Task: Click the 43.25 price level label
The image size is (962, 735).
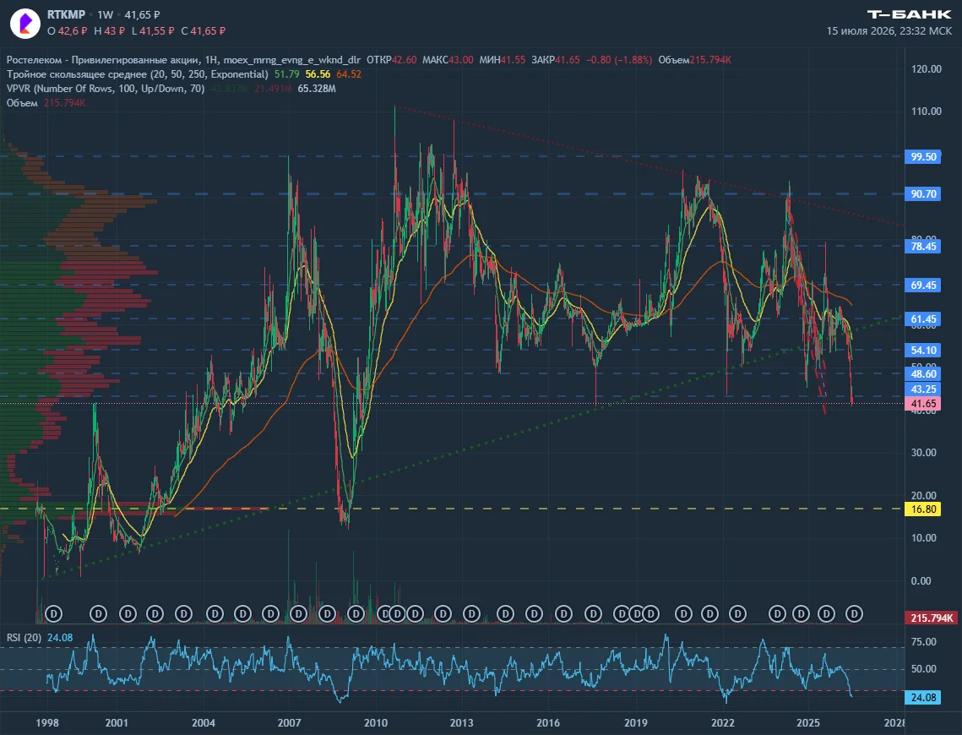Action: click(923, 389)
